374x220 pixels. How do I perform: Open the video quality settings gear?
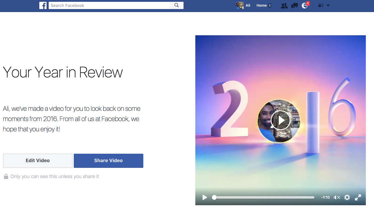coord(347,197)
